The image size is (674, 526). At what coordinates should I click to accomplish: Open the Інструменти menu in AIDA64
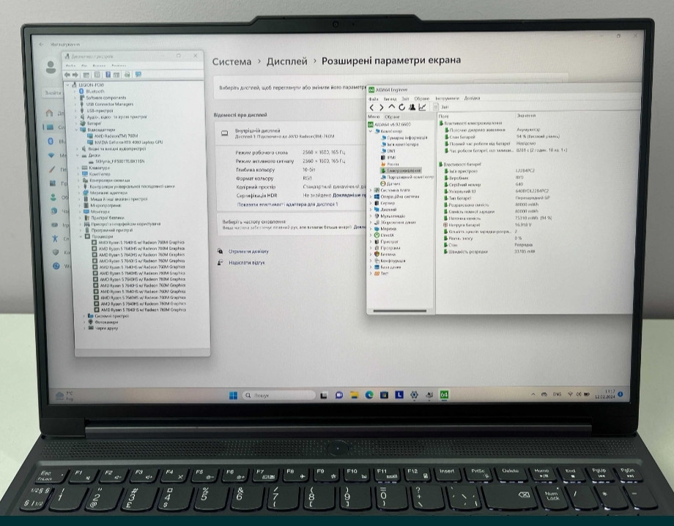coord(447,98)
